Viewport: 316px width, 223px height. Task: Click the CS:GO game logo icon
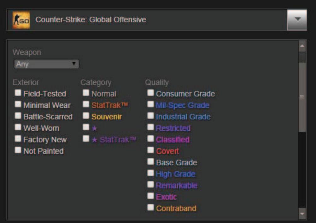tap(21, 20)
